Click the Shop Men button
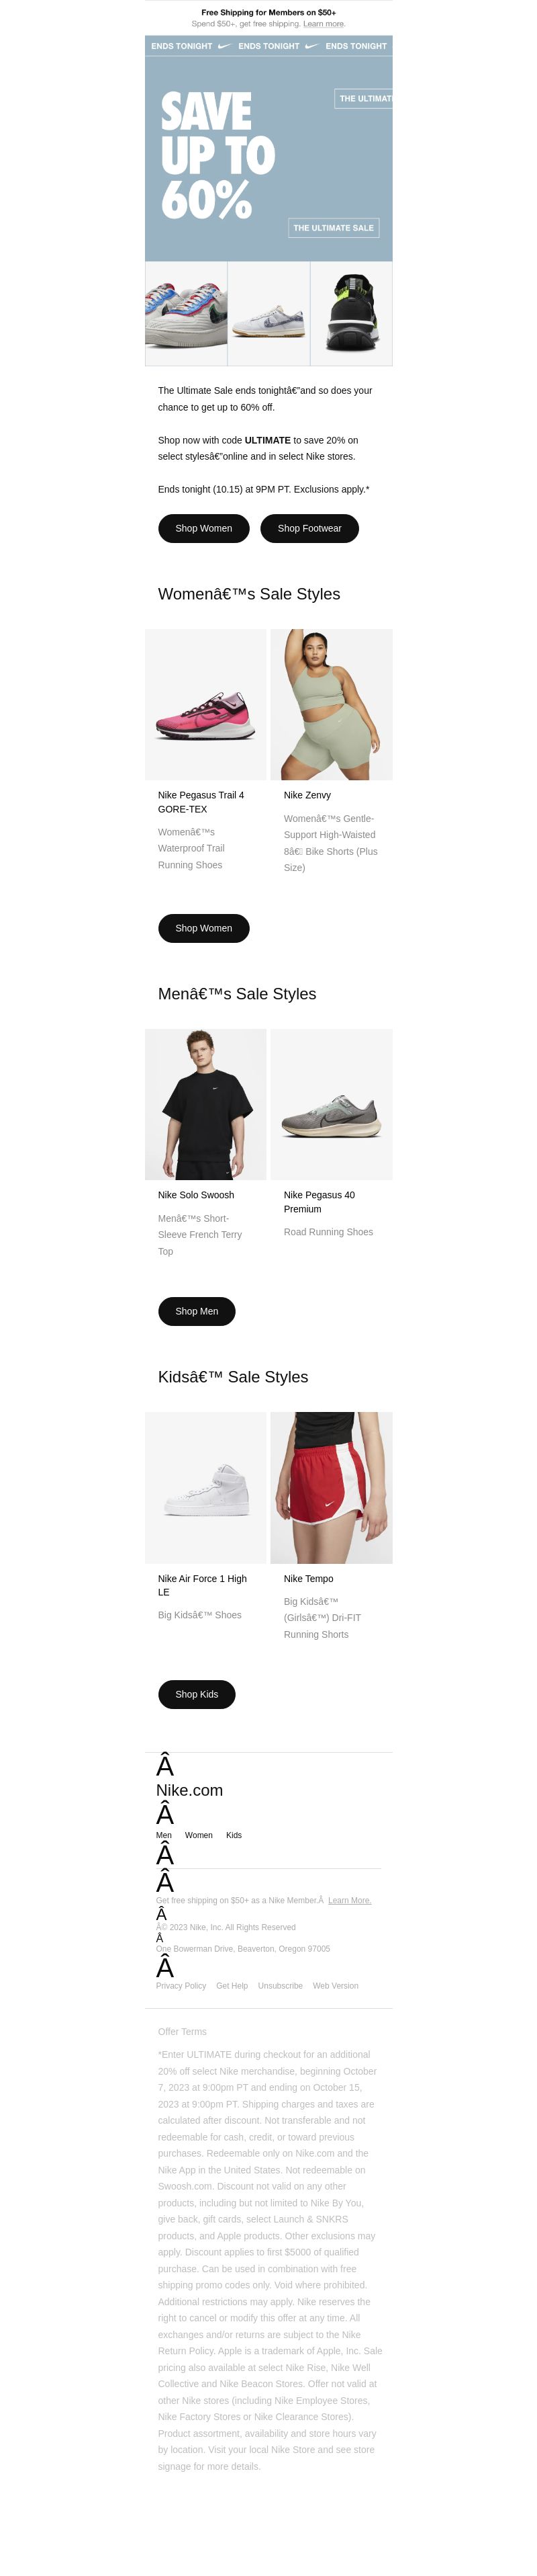Screen dimensions: 537x2576 [x=197, y=1311]
